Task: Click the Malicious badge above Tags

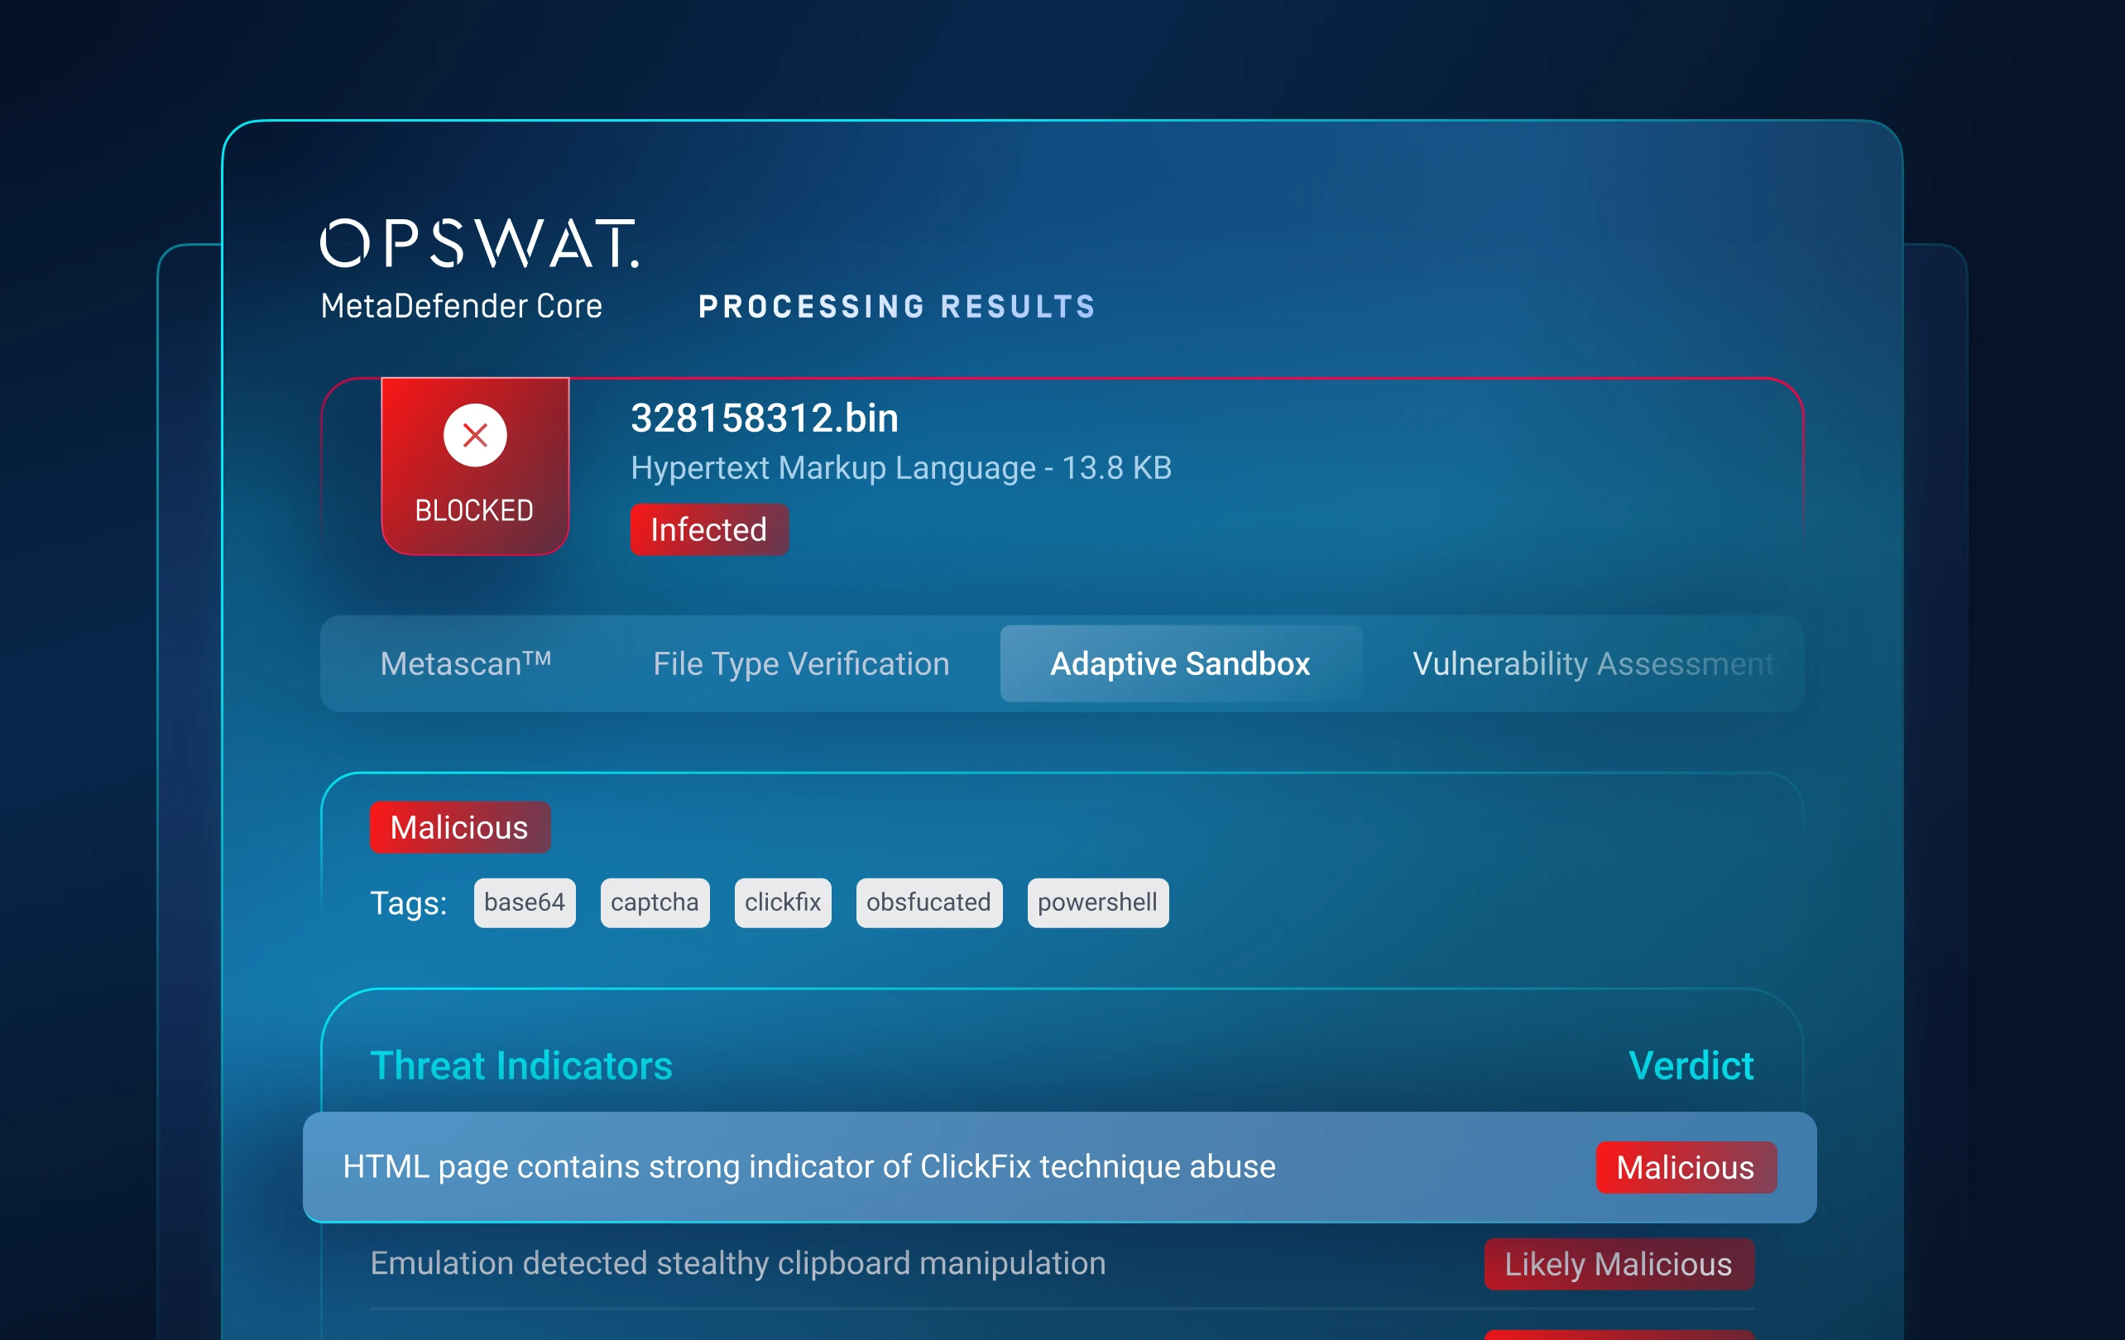Action: click(x=460, y=827)
